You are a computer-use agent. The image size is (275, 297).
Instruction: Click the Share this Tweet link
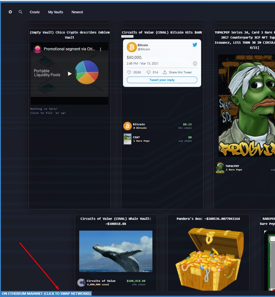180,72
